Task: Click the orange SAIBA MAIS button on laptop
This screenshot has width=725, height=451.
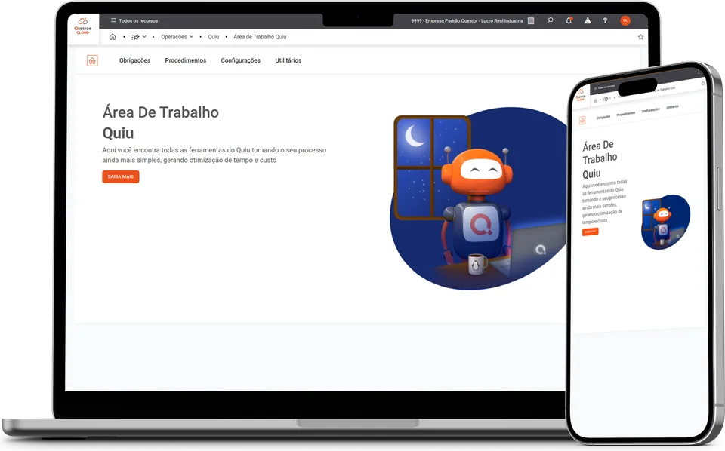Action: 121,176
